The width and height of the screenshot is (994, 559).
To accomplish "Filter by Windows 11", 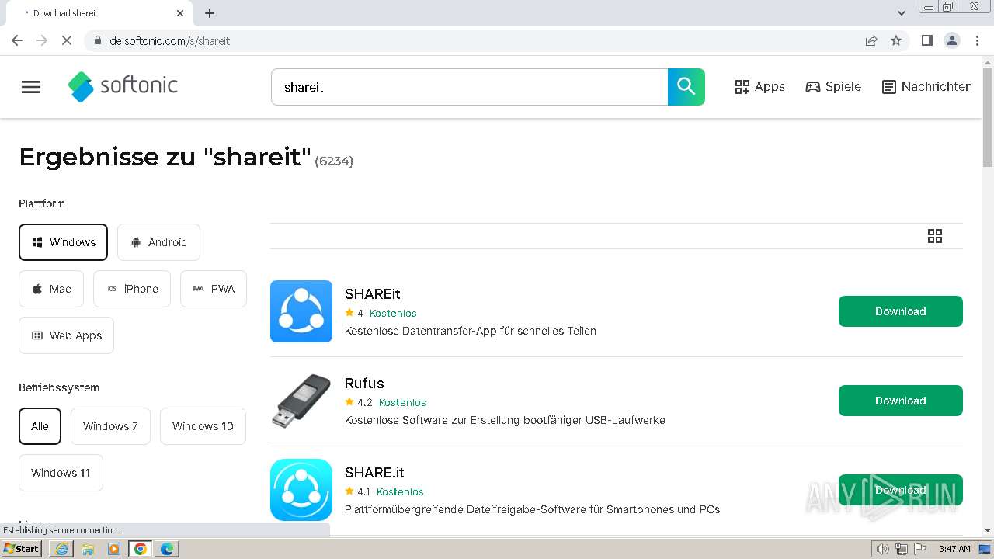I will (x=61, y=473).
